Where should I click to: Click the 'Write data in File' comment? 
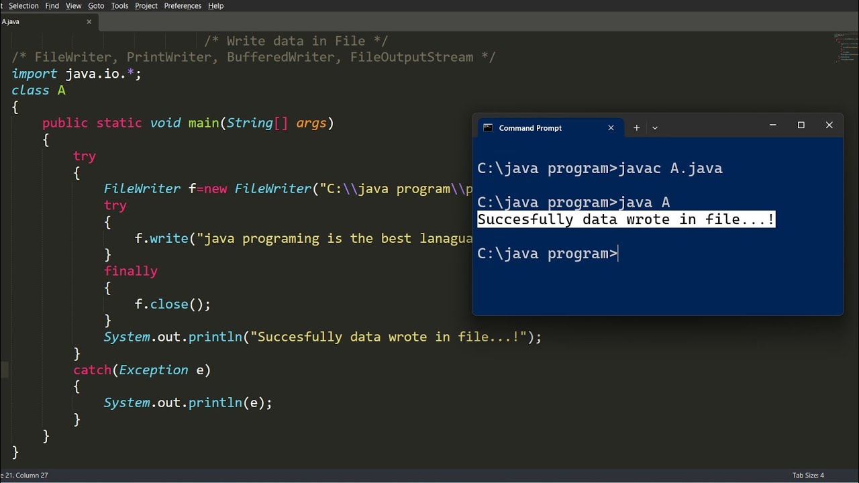tap(296, 41)
